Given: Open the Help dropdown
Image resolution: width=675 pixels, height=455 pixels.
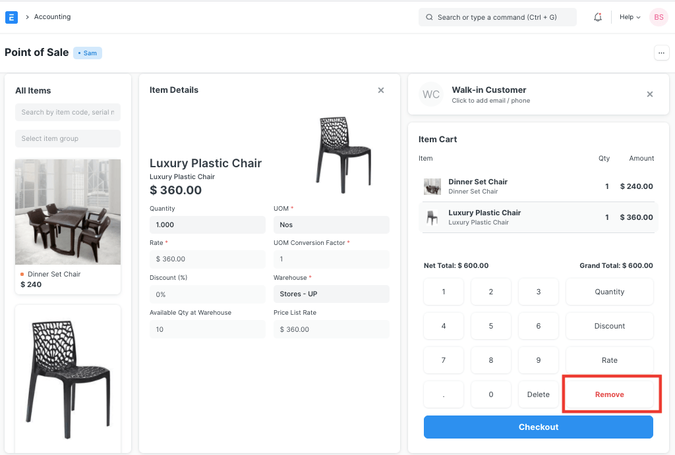Looking at the screenshot, I should click(x=629, y=16).
